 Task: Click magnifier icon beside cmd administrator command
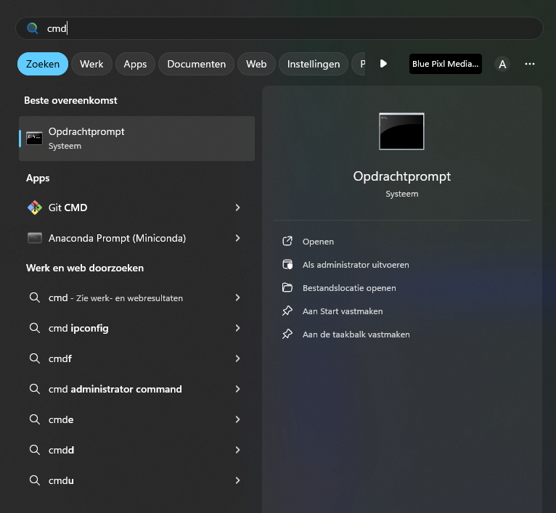[x=34, y=389]
